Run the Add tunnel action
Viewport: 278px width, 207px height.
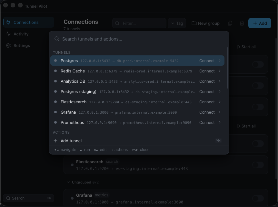coord(137,141)
